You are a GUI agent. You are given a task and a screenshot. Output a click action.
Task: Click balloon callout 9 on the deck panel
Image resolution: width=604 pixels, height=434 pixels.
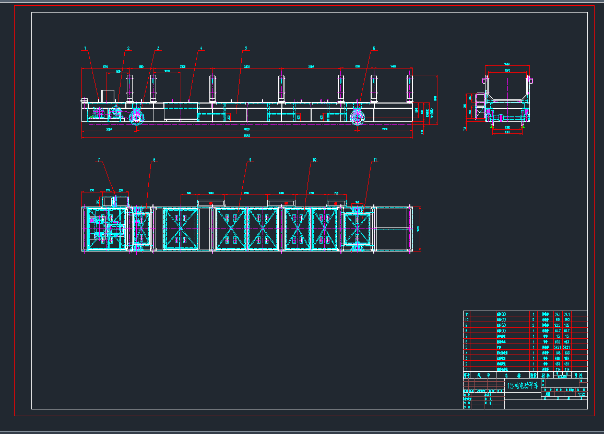[250, 158]
